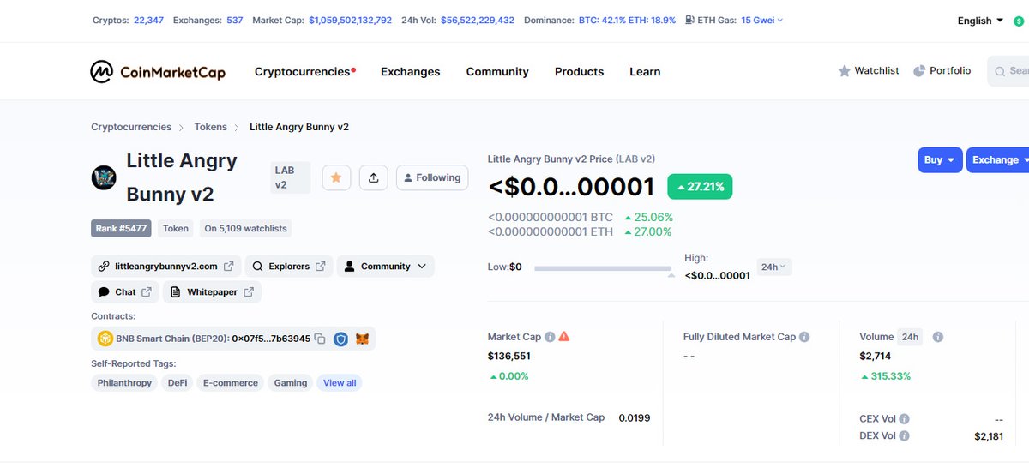Screen dimensions: 1029x468
Task: Click the On 5,109 watchlists badge
Action: [245, 228]
